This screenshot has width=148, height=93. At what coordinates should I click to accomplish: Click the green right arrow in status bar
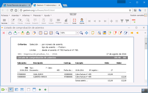click(45, 90)
